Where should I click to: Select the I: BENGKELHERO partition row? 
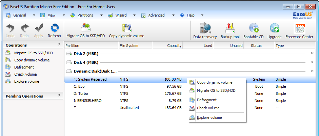190,101
